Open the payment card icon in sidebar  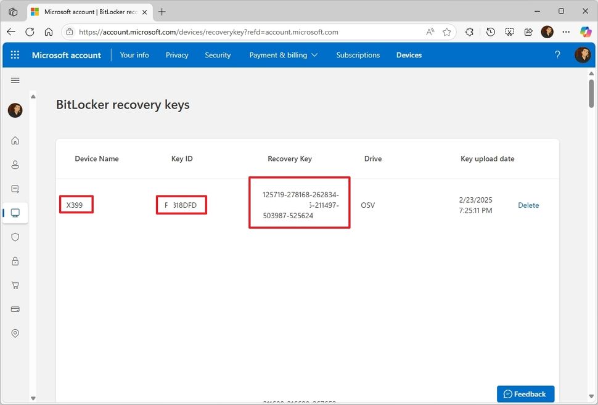coord(15,309)
